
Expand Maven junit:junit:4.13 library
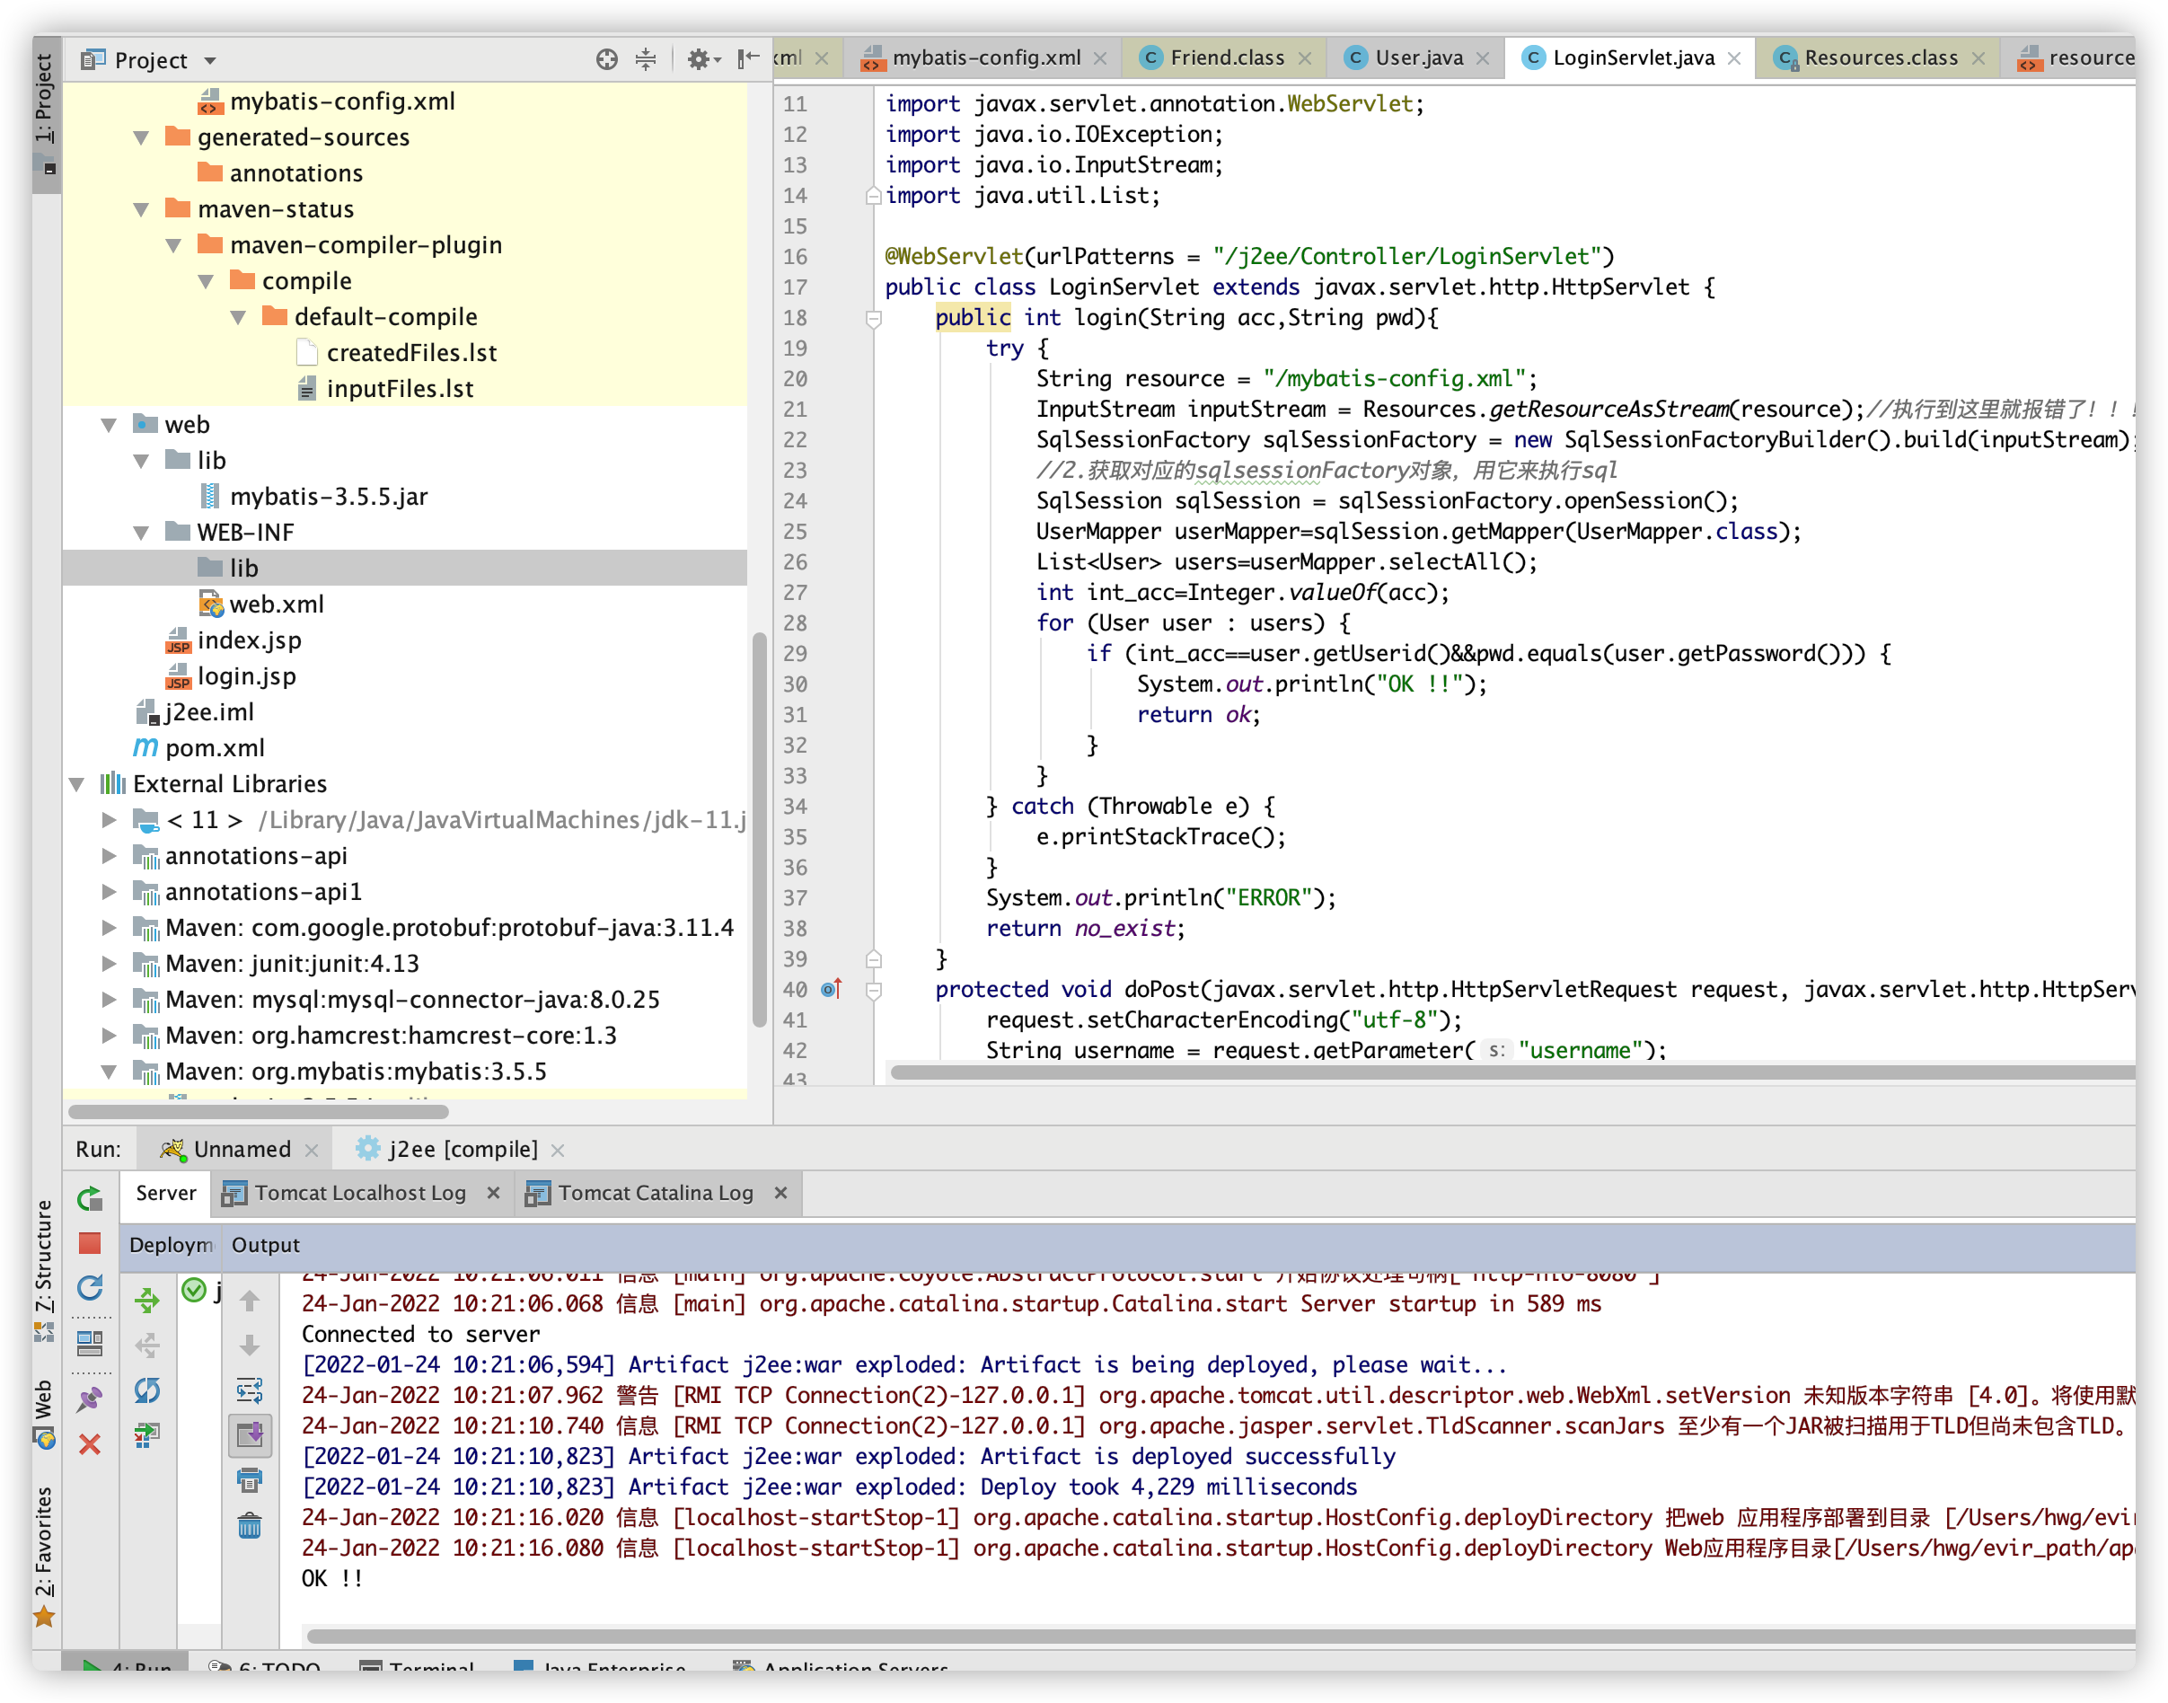pyautogui.click(x=109, y=963)
